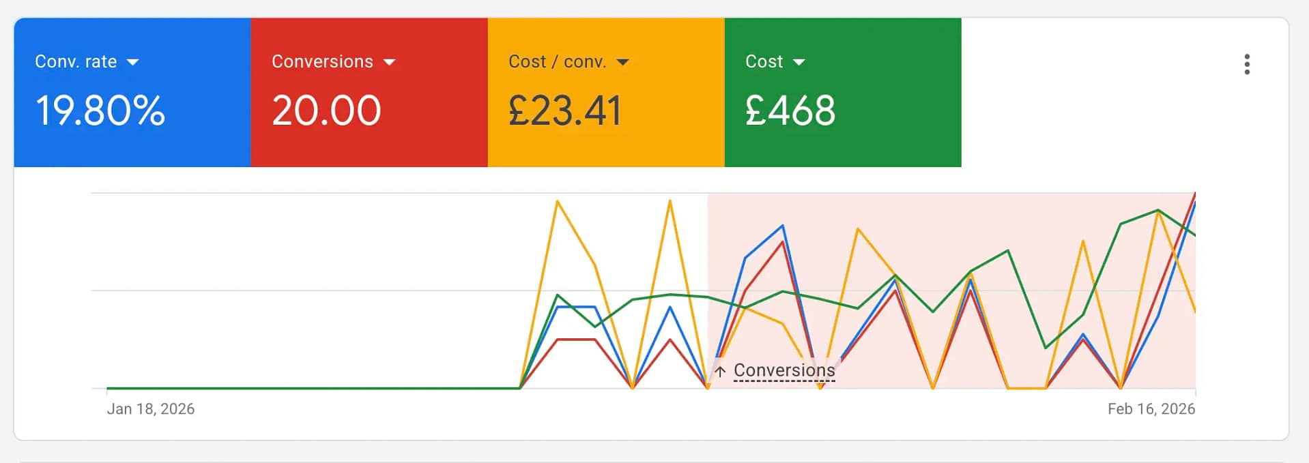Click the Feb 16, 2026 end date label
This screenshot has height=463, width=1309.
coord(1151,408)
